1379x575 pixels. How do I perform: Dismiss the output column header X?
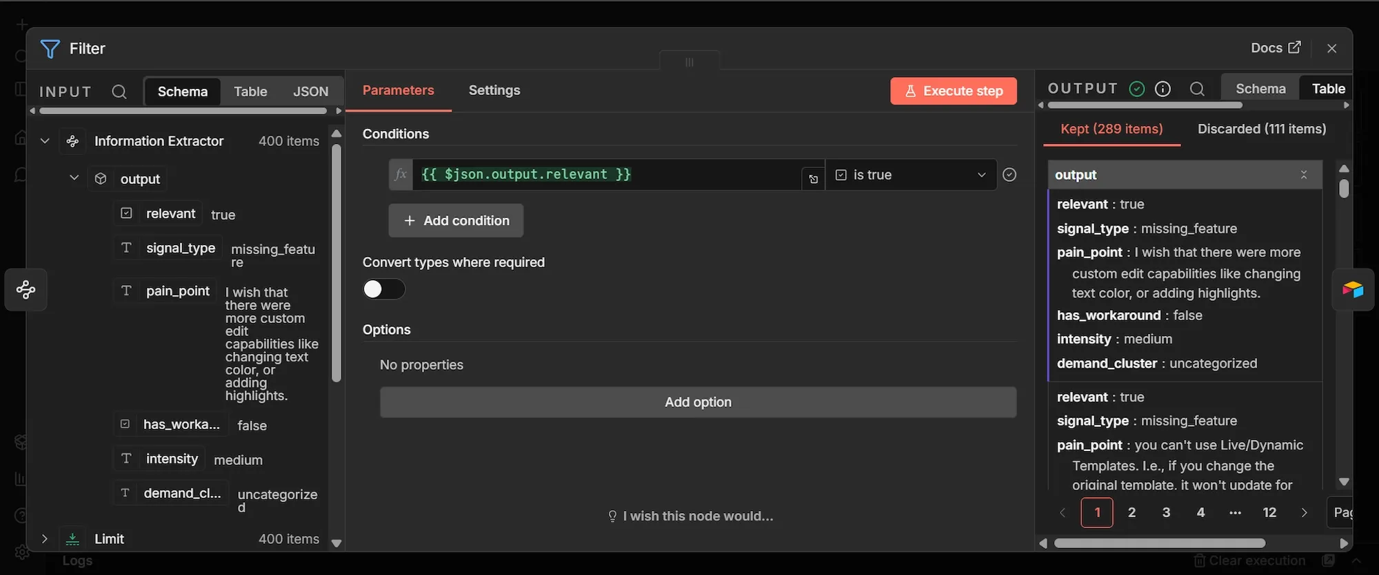1304,175
